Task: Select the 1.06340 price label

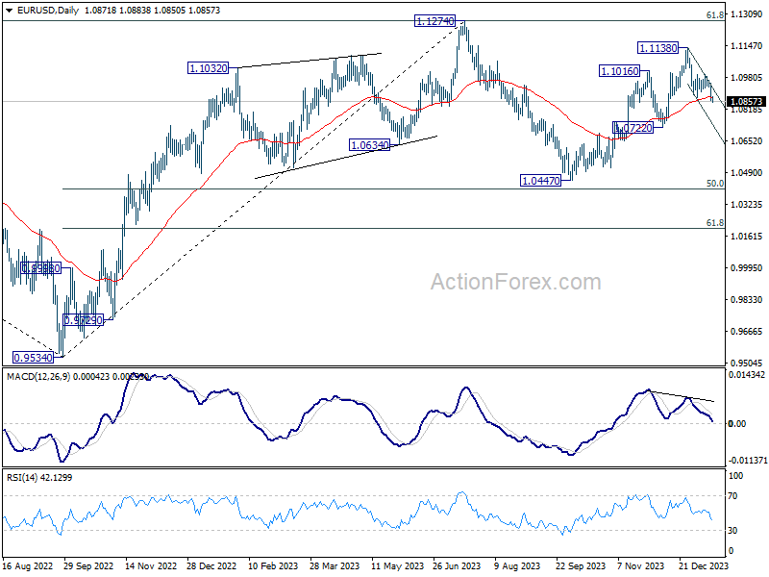Action: point(370,145)
